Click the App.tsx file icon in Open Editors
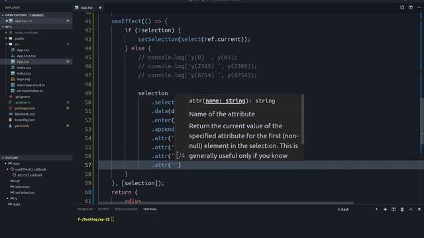424x238 pixels. [11, 20]
